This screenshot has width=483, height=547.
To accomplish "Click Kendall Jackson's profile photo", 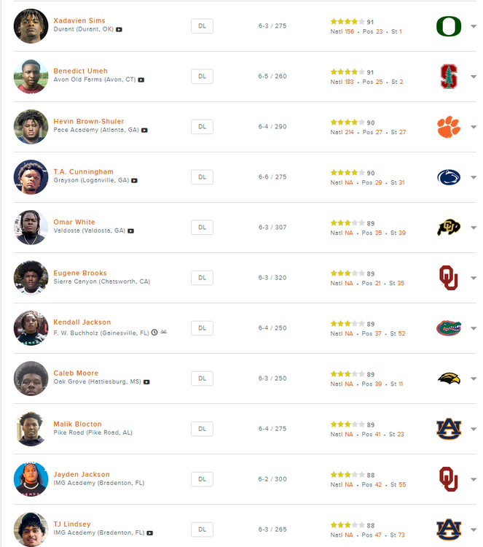I will click(x=31, y=328).
